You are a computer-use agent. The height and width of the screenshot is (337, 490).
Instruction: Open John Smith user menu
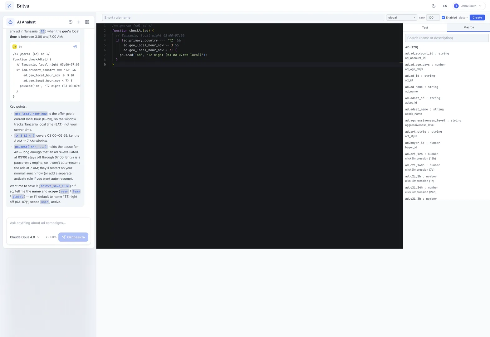pos(469,6)
